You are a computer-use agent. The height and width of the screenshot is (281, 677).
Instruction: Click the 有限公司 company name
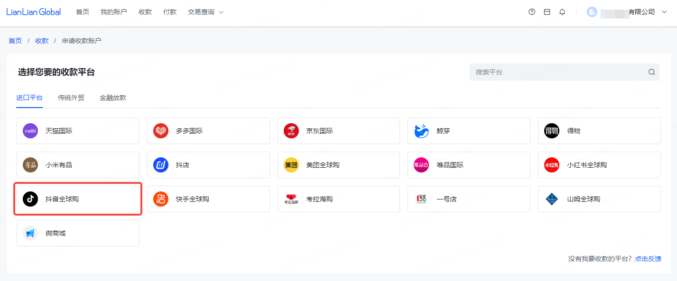pyautogui.click(x=642, y=12)
